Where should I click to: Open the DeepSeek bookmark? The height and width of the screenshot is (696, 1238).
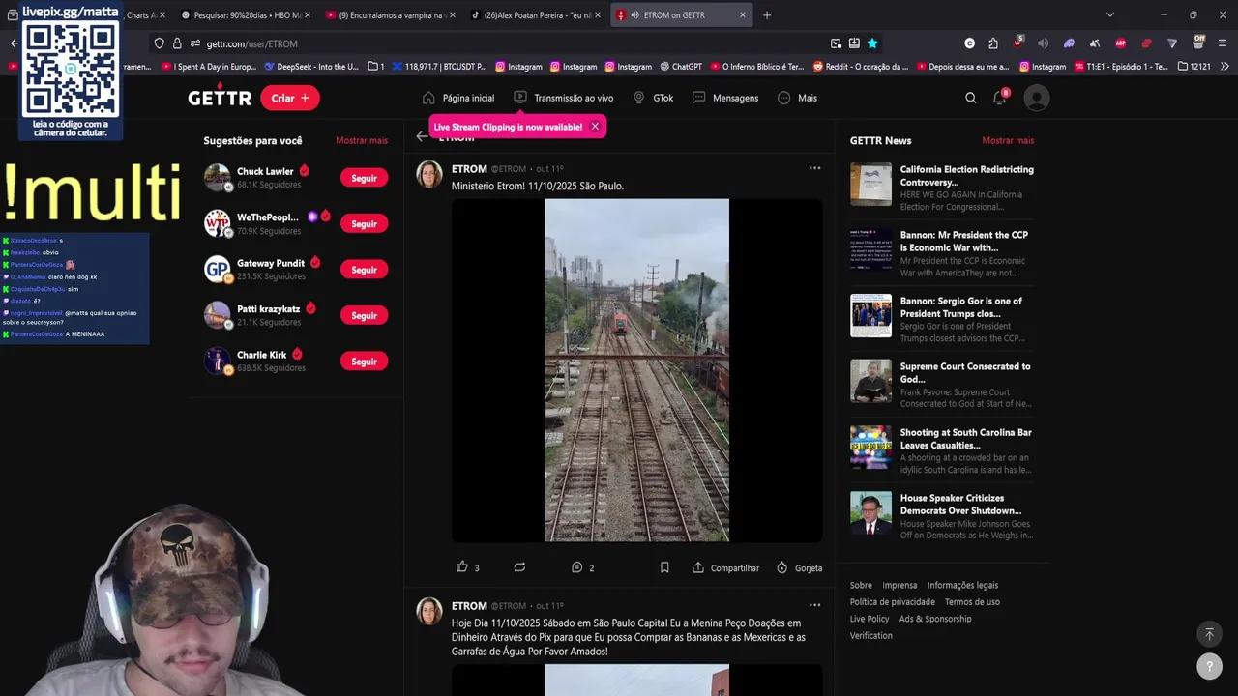click(310, 67)
